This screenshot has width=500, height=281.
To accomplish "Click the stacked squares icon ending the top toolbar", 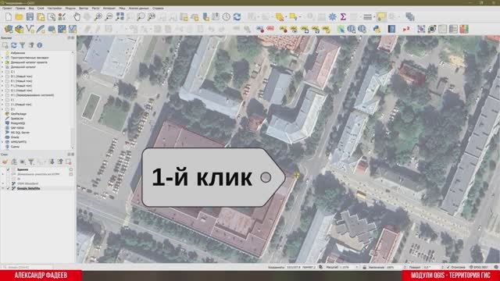I will [409, 17].
